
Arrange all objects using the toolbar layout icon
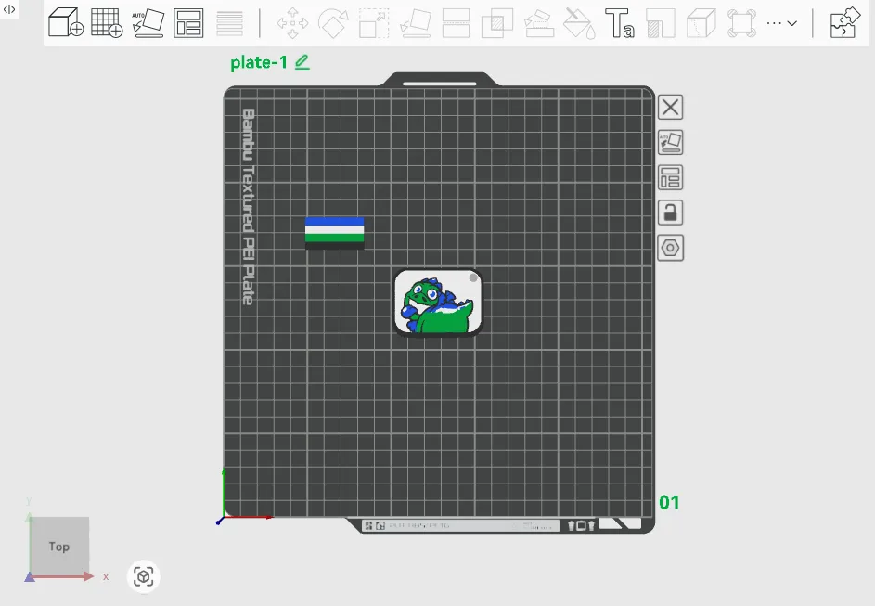coord(188,23)
